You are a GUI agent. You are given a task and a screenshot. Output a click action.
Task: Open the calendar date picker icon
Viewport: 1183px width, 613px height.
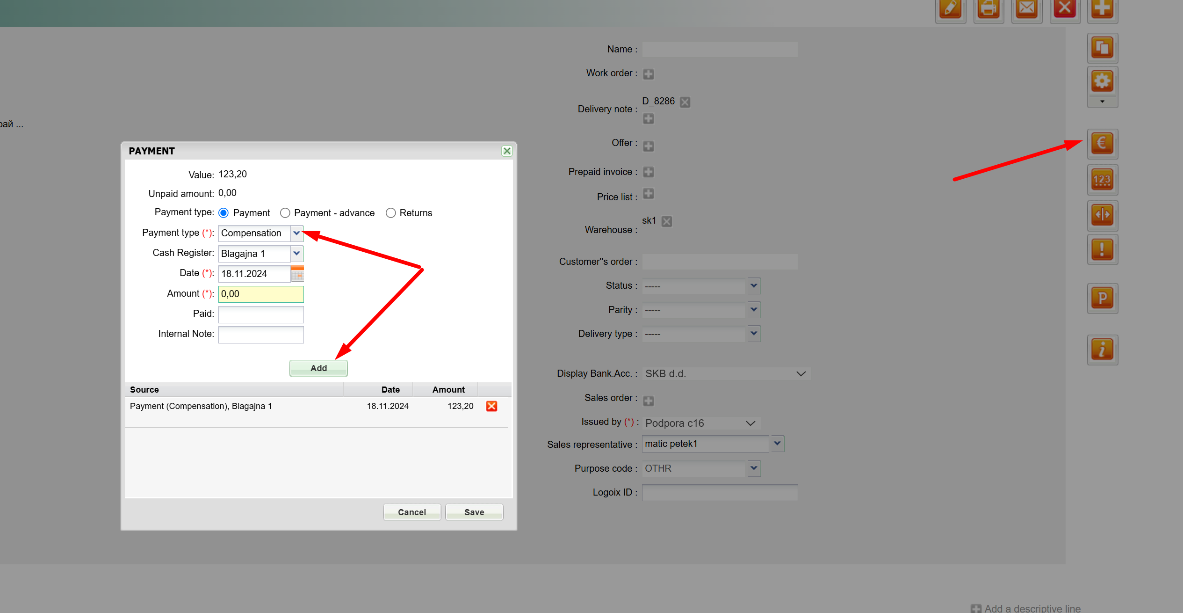pyautogui.click(x=297, y=274)
